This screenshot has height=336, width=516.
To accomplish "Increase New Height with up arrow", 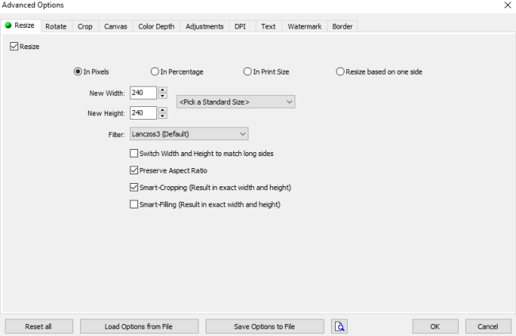I will click(x=163, y=109).
